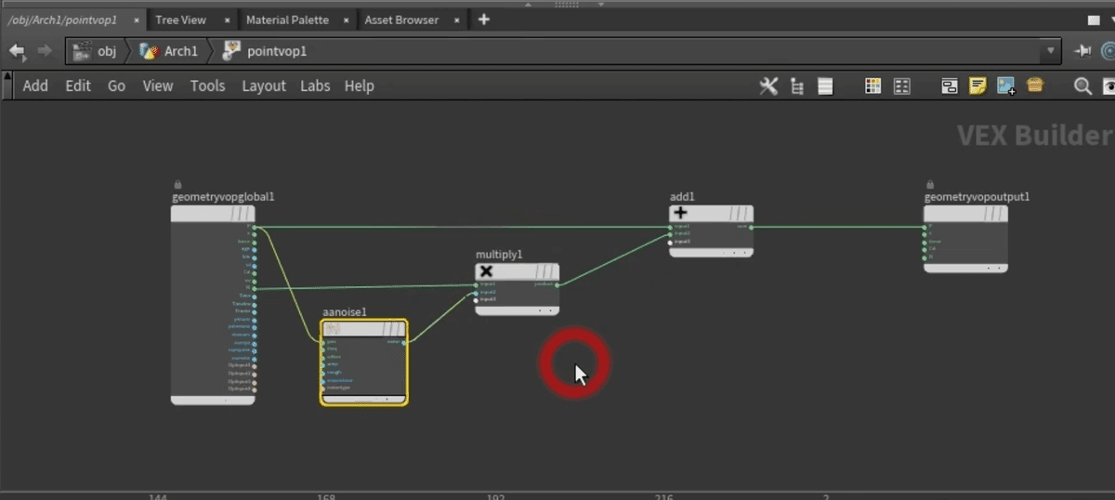Go forward with the right arrow

click(45, 51)
